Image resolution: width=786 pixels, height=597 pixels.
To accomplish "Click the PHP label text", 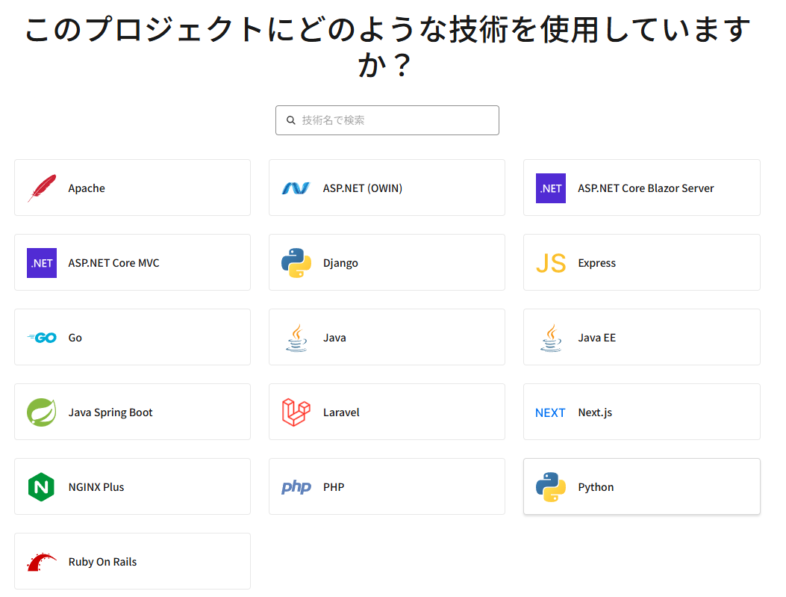I will pyautogui.click(x=334, y=487).
